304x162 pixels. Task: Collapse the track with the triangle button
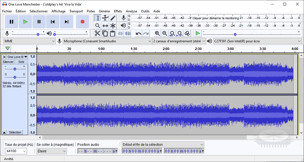tap(4, 132)
